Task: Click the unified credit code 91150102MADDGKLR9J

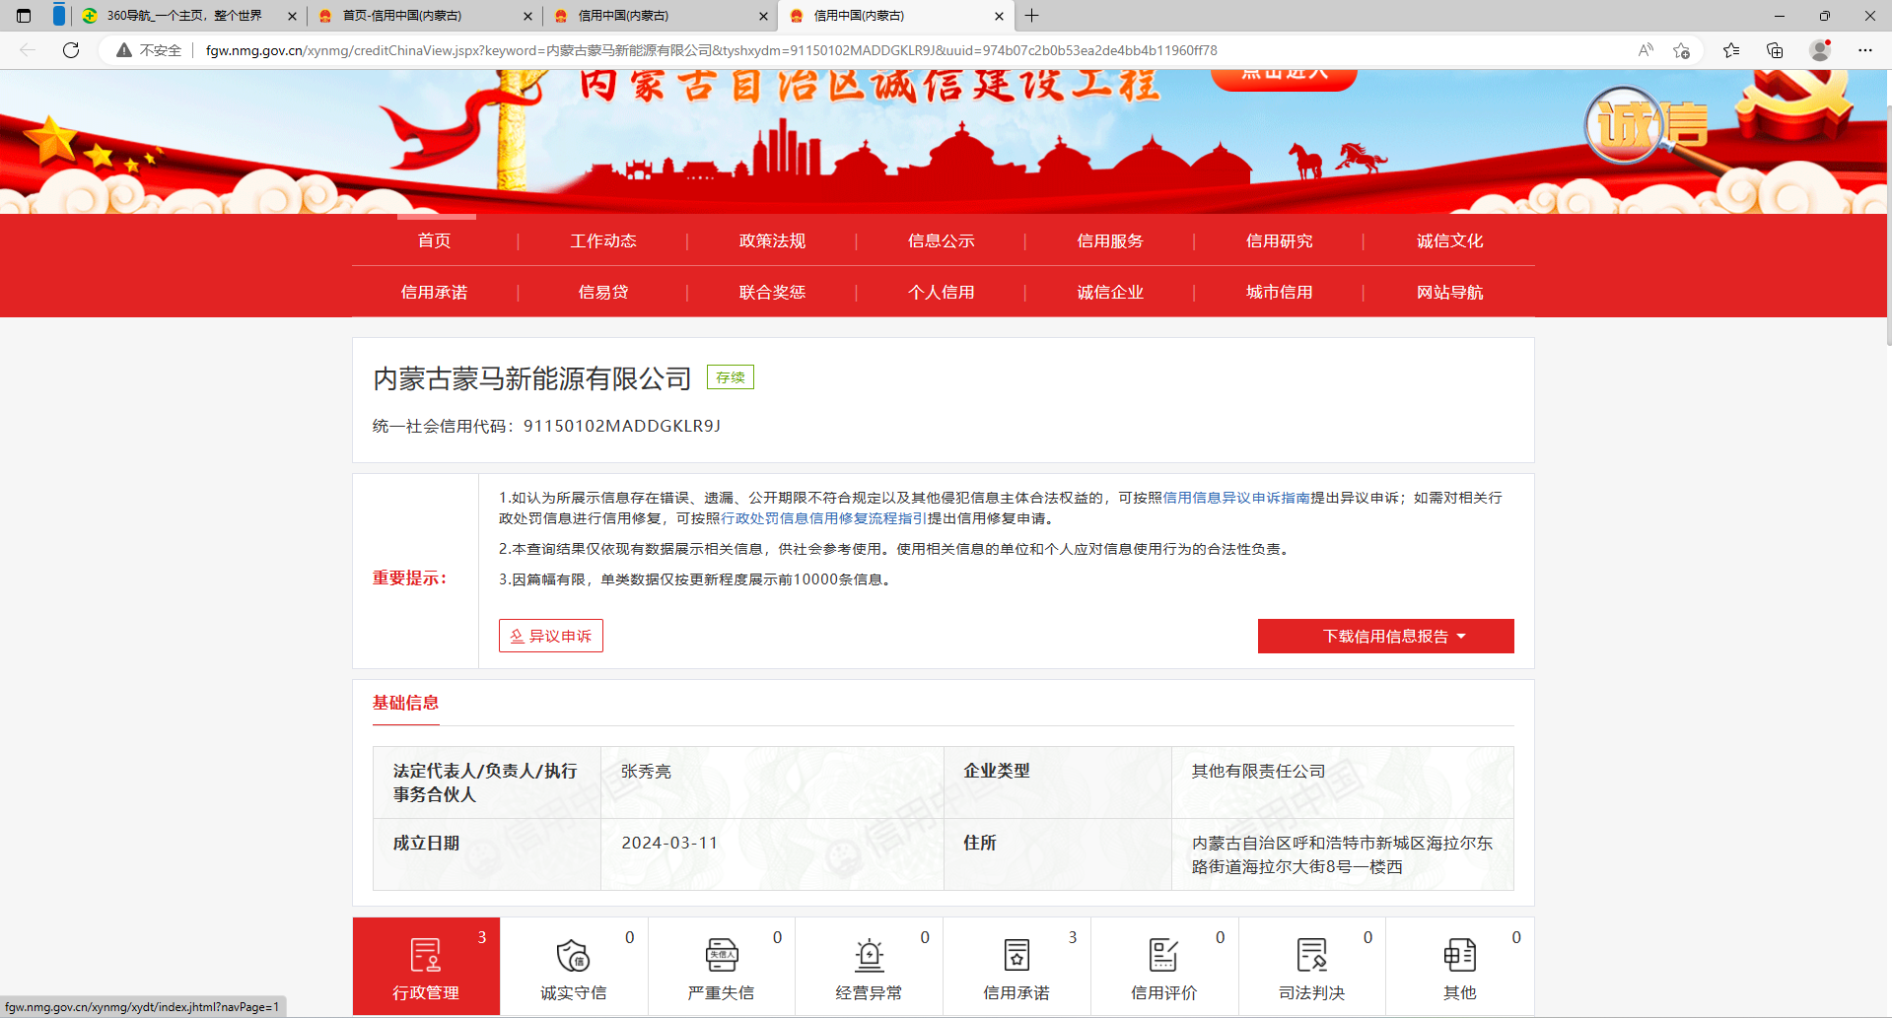Action: 622,426
